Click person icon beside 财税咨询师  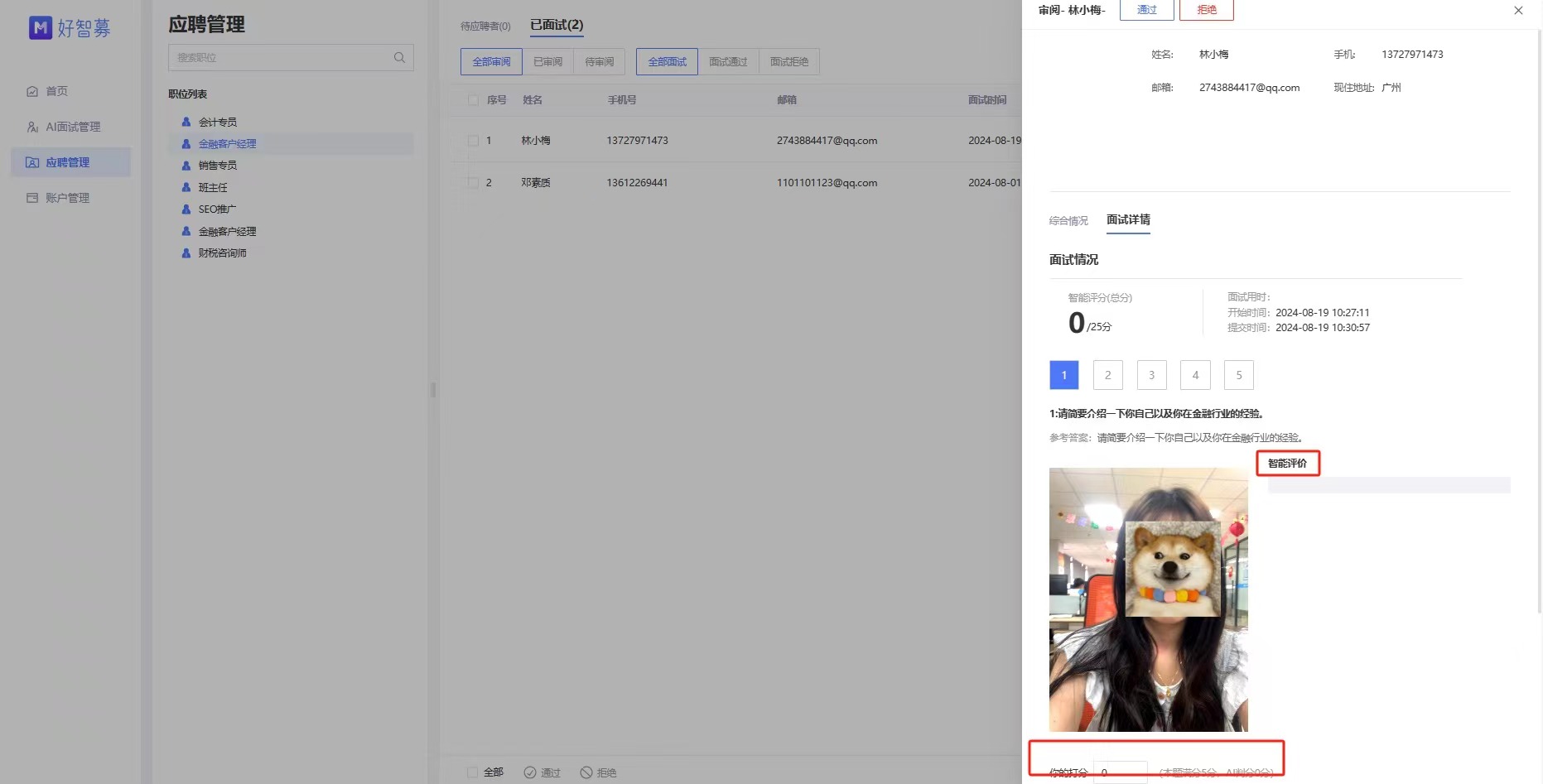point(186,253)
